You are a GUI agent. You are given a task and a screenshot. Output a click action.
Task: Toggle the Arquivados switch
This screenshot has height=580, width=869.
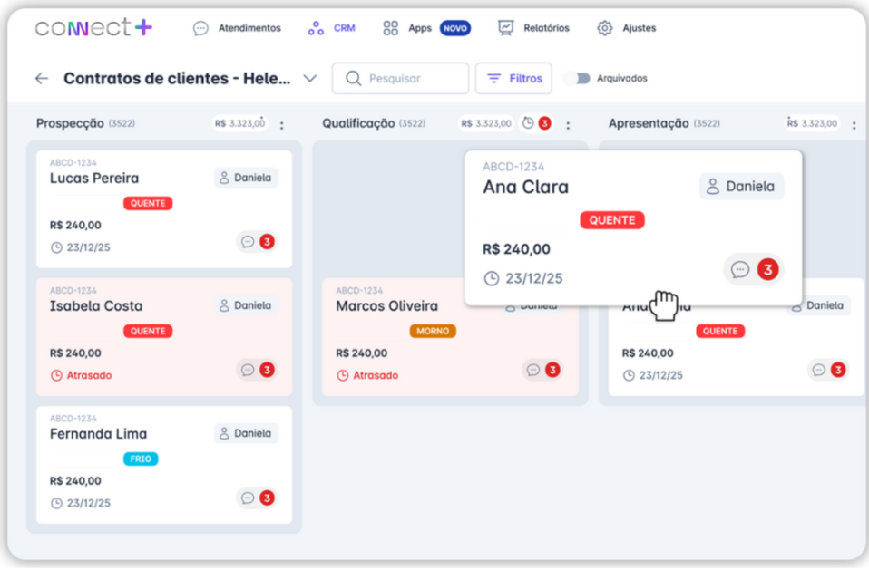tap(577, 79)
